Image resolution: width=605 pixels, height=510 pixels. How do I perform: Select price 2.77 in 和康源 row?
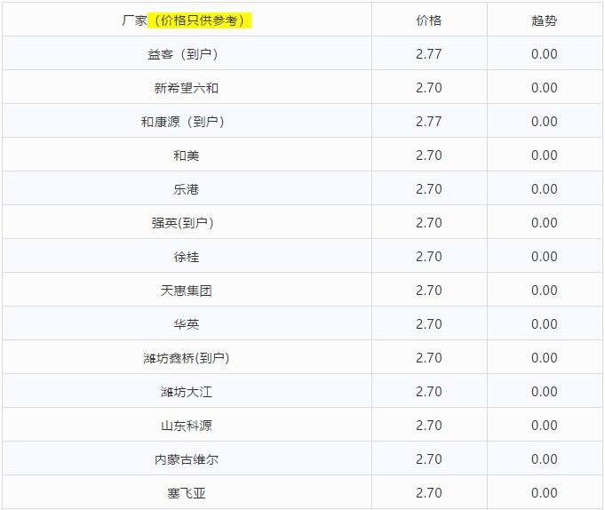[x=429, y=122]
